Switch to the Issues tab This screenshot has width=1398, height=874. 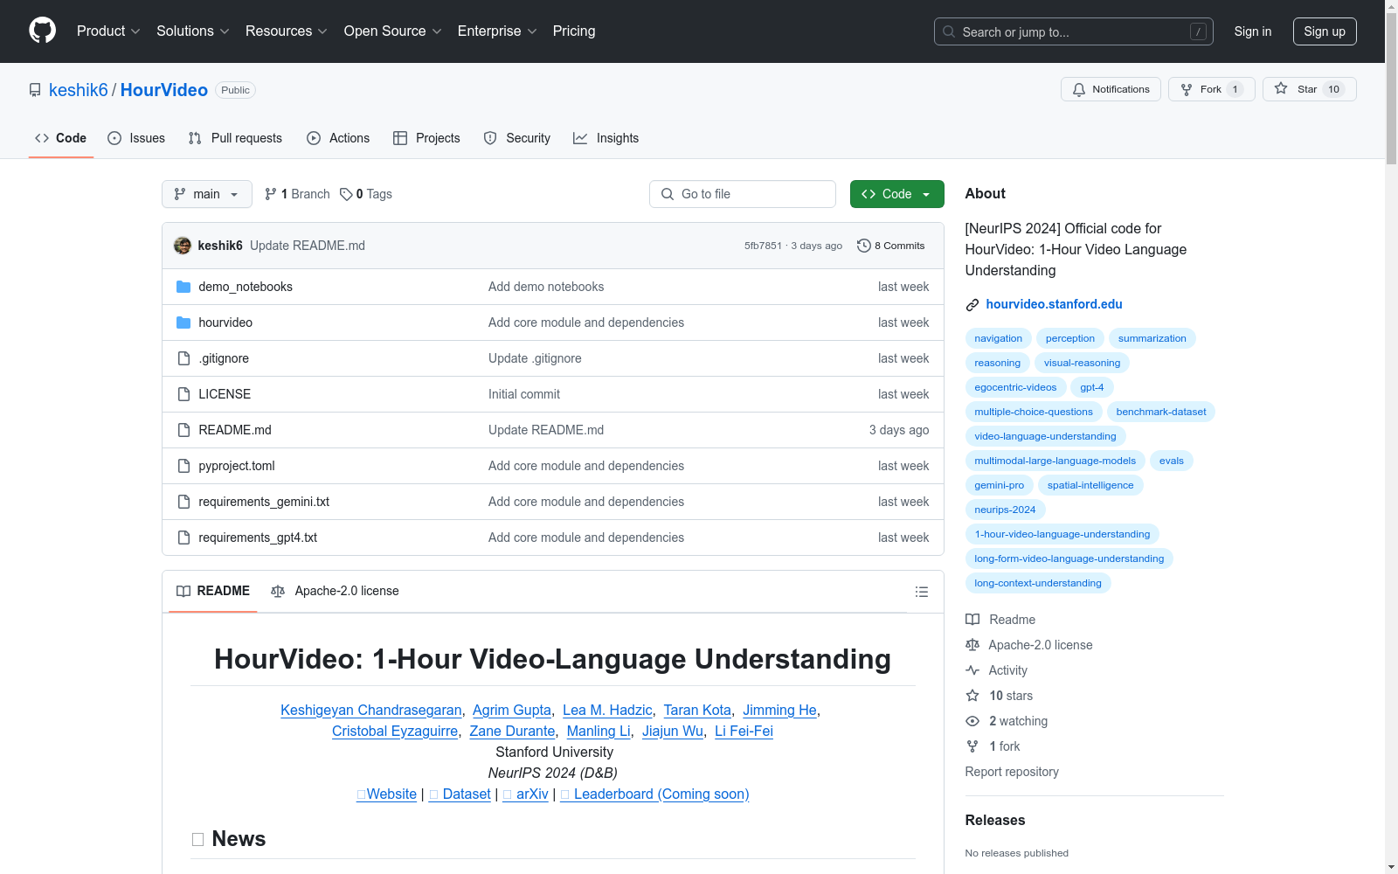[136, 138]
